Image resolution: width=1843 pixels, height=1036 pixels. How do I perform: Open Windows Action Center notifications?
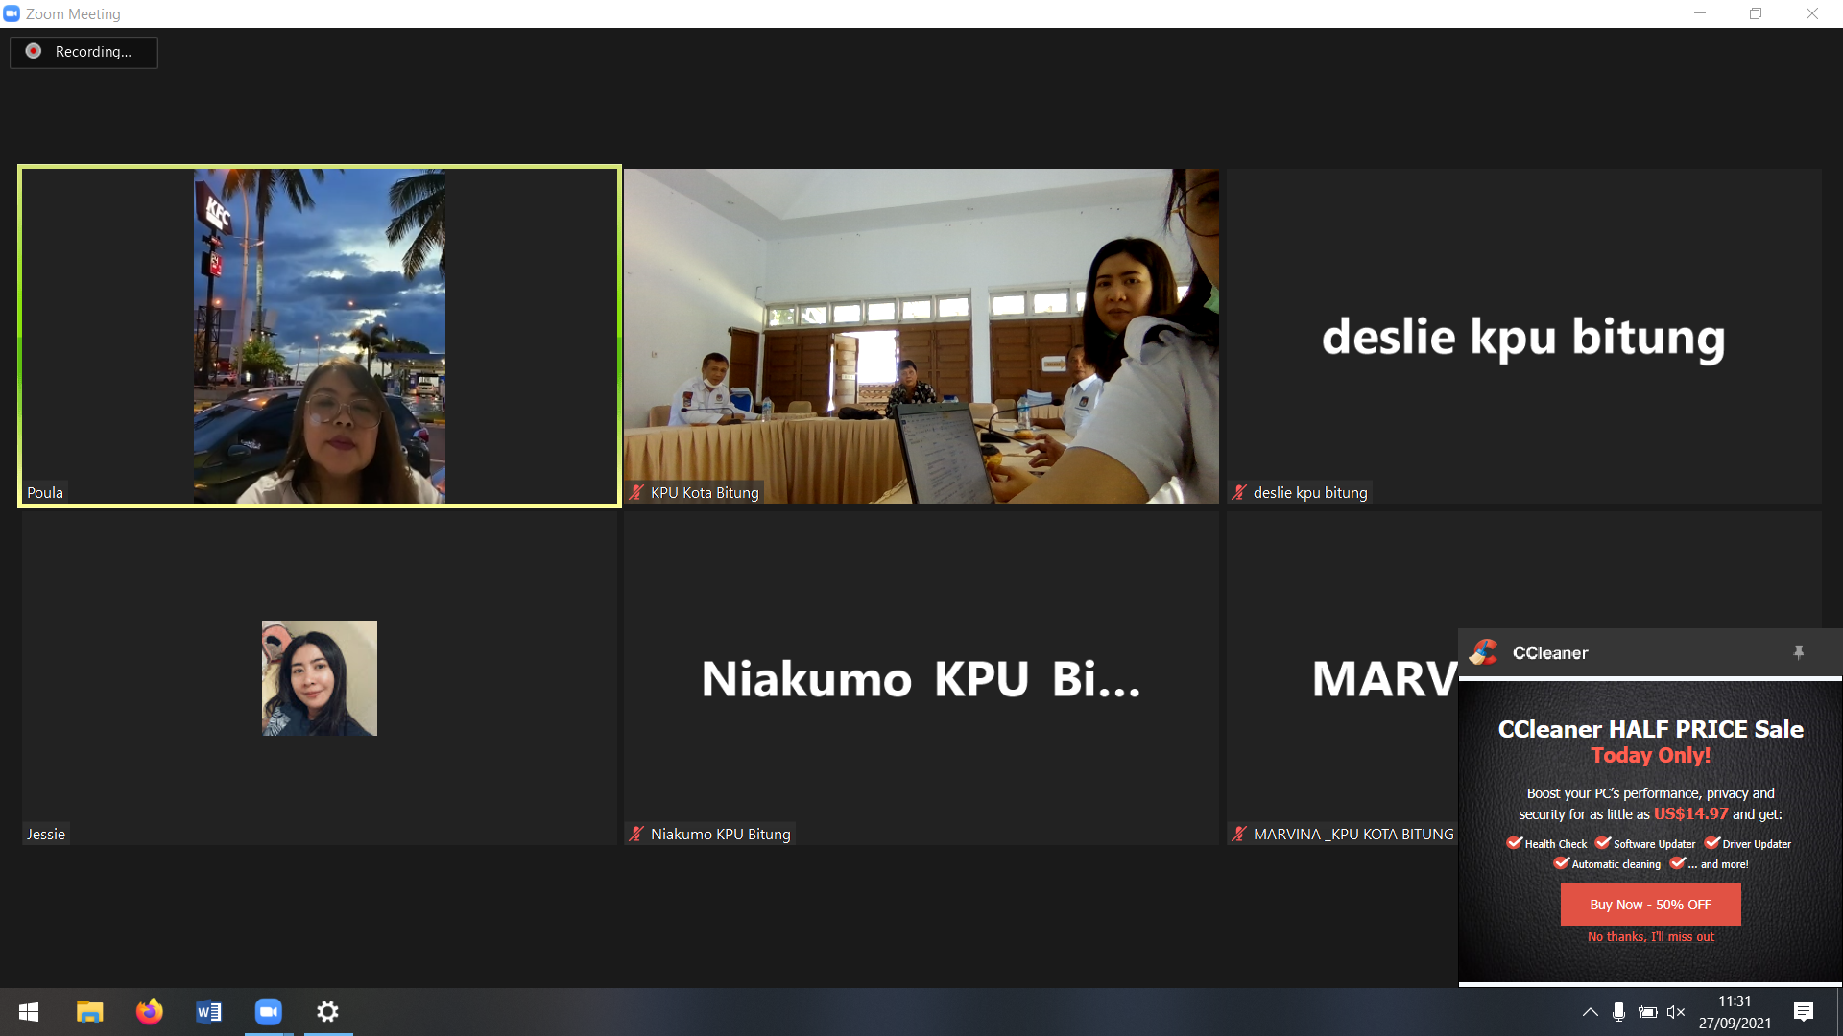[1803, 1012]
